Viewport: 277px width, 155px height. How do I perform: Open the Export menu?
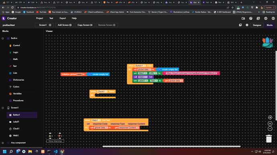(x=63, y=18)
